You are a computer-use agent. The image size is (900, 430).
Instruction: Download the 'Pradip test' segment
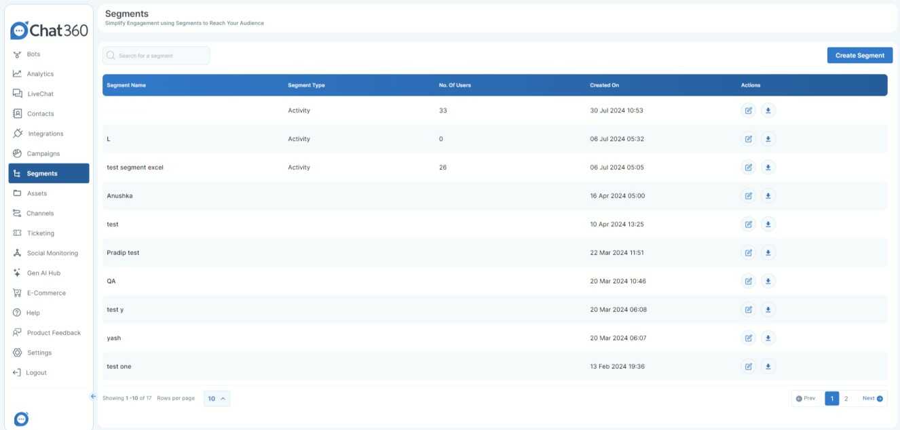pos(768,252)
